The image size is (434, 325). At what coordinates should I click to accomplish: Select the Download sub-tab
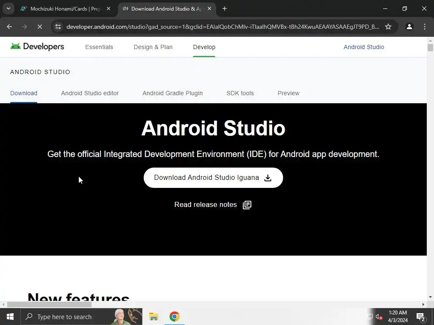coord(24,93)
